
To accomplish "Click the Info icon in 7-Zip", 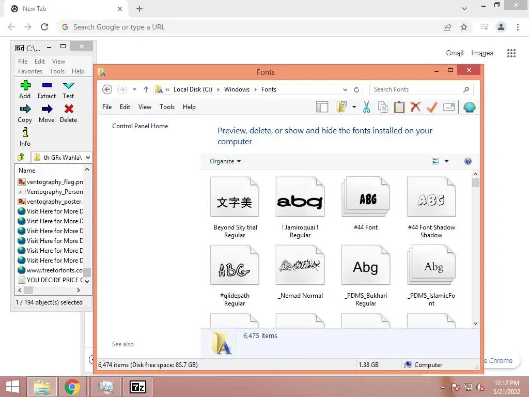I will pyautogui.click(x=25, y=132).
